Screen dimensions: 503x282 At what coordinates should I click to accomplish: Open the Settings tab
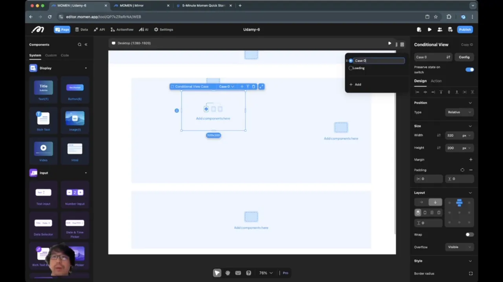(x=163, y=29)
